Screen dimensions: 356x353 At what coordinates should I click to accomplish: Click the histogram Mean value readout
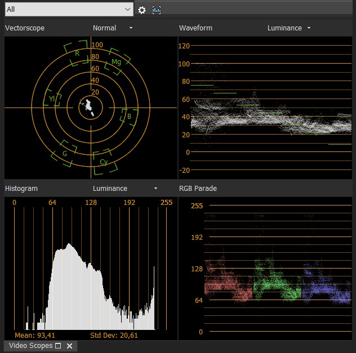tap(34, 335)
